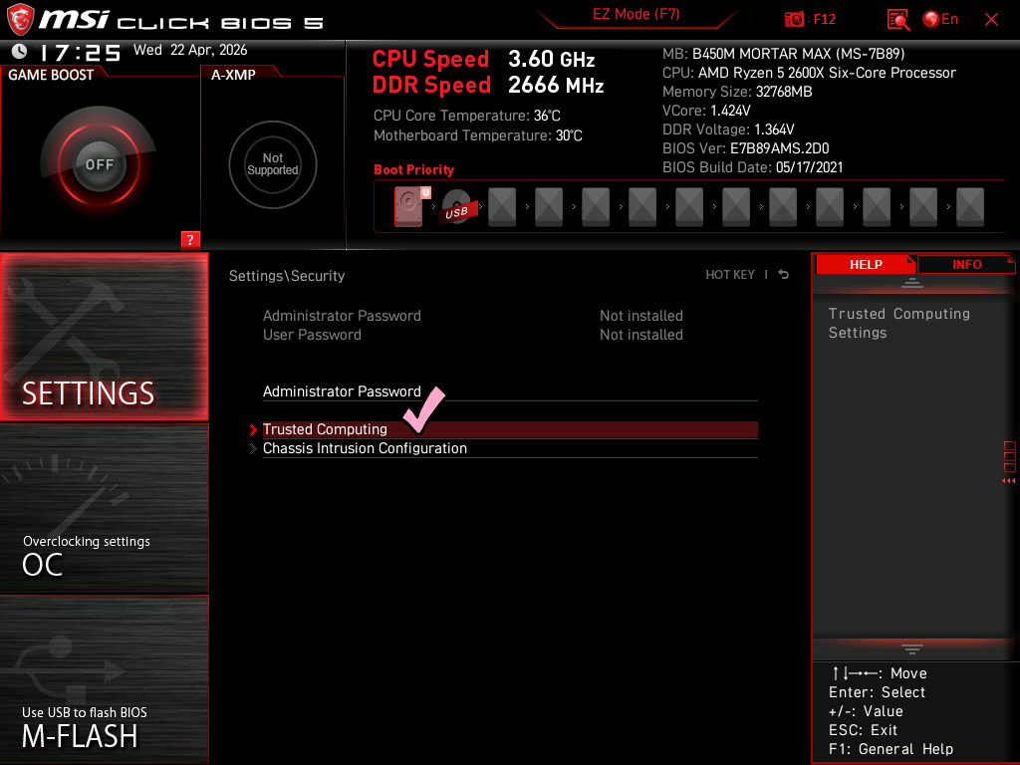Collapse right panel via triple arrows
This screenshot has width=1020, height=765.
[1008, 481]
